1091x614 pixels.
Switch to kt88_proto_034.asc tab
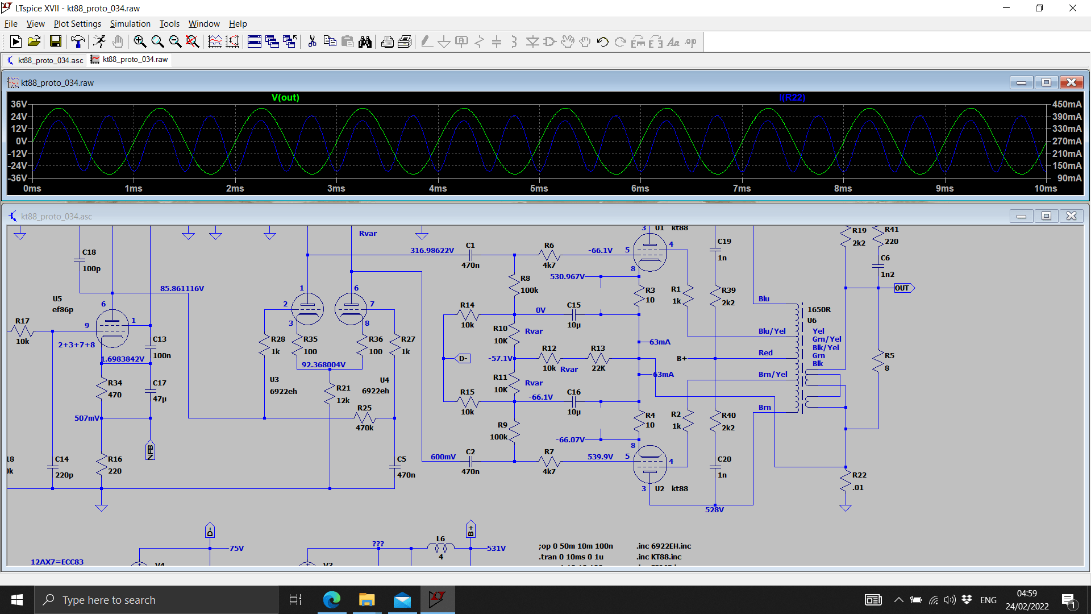pos(45,60)
